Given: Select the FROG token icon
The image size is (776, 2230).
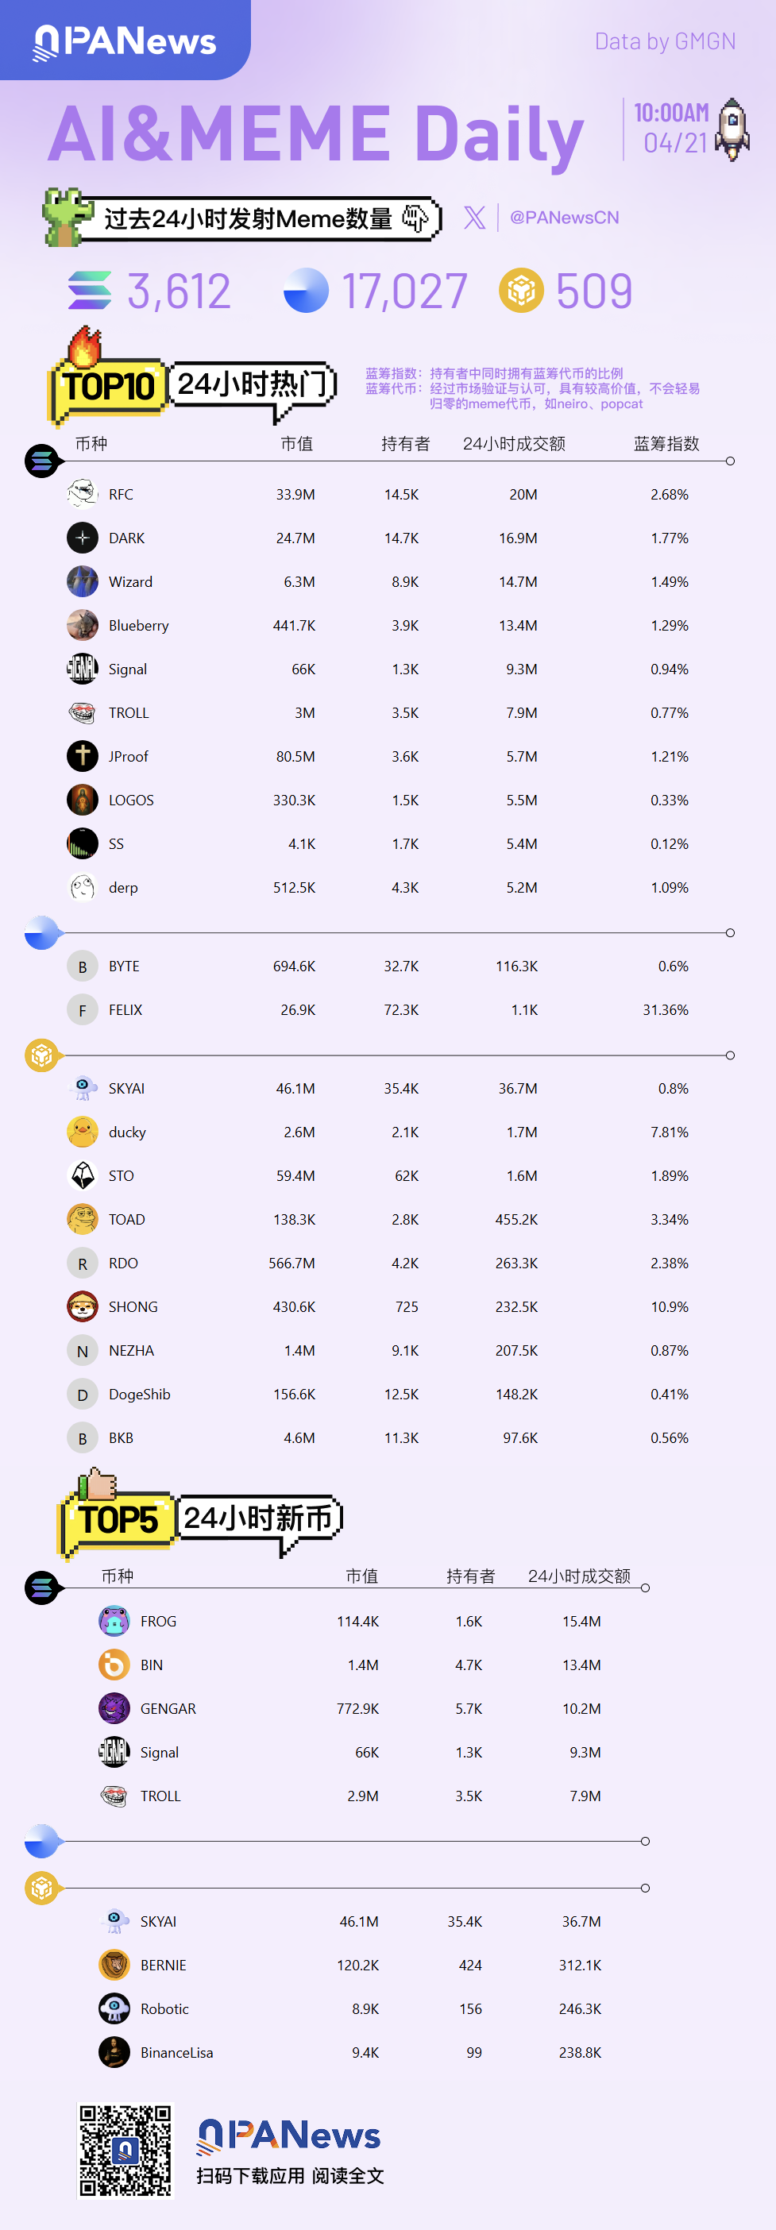Looking at the screenshot, I should click(x=114, y=1621).
